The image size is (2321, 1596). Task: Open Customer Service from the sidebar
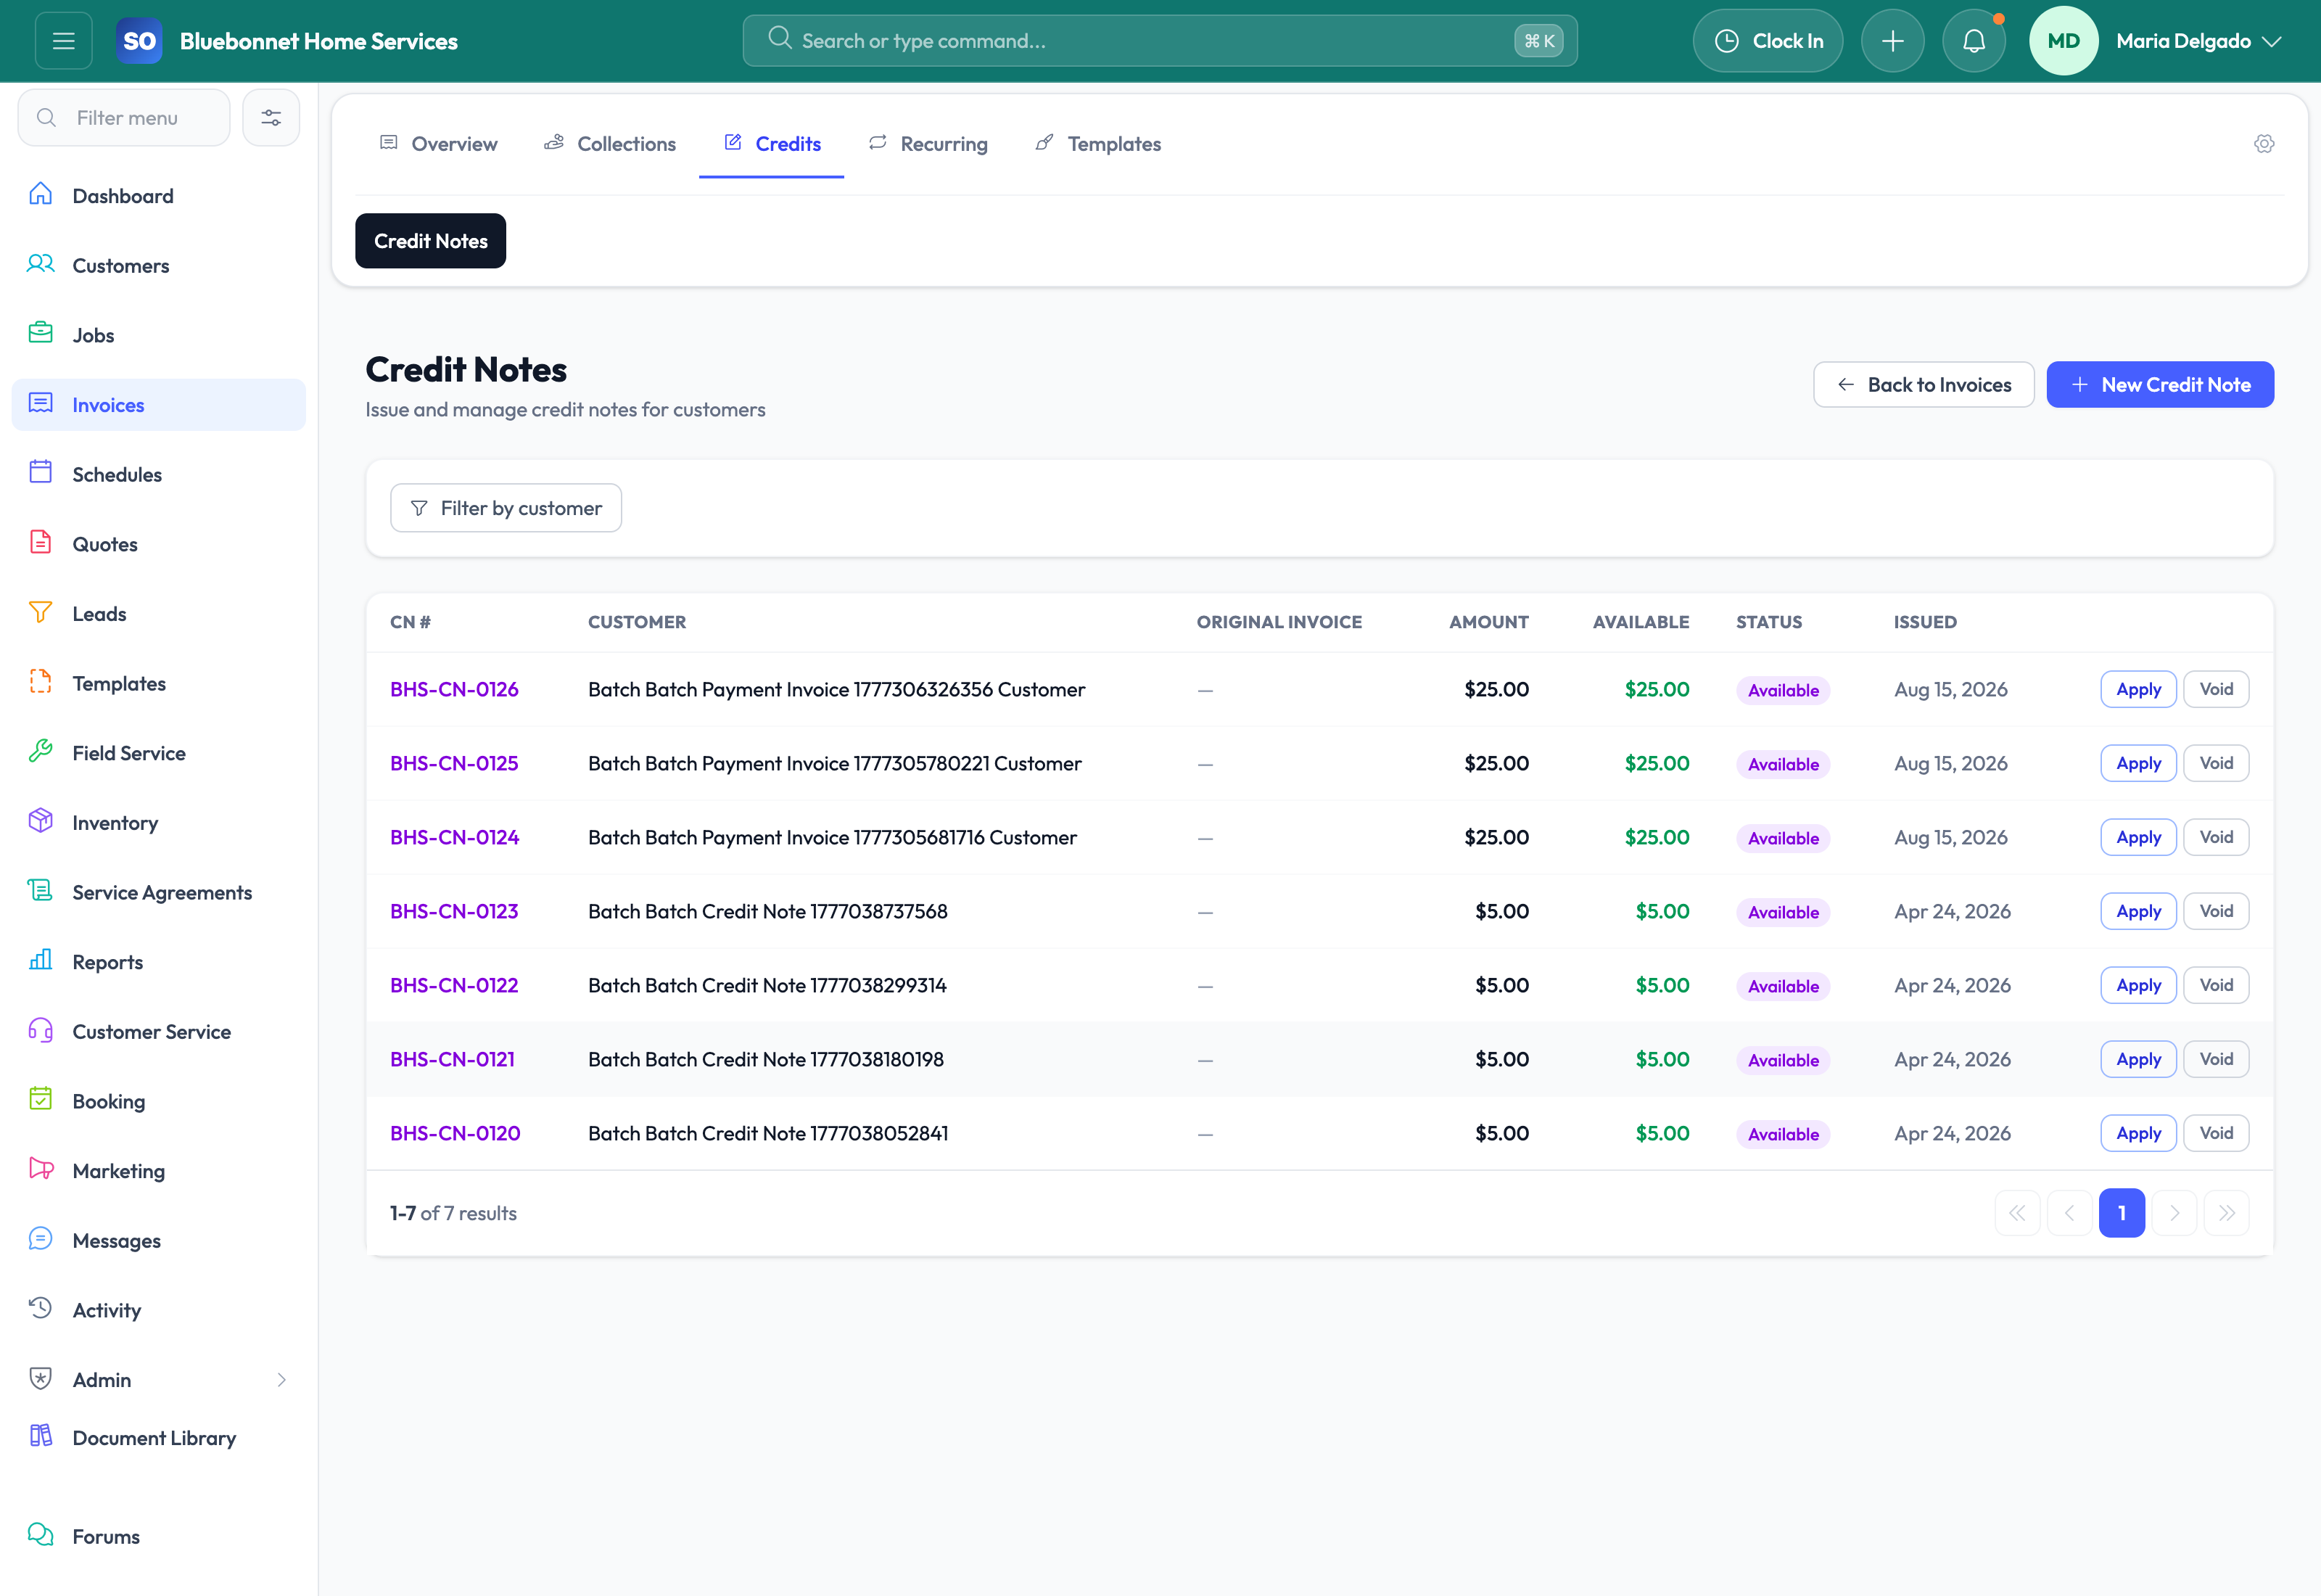click(158, 1032)
